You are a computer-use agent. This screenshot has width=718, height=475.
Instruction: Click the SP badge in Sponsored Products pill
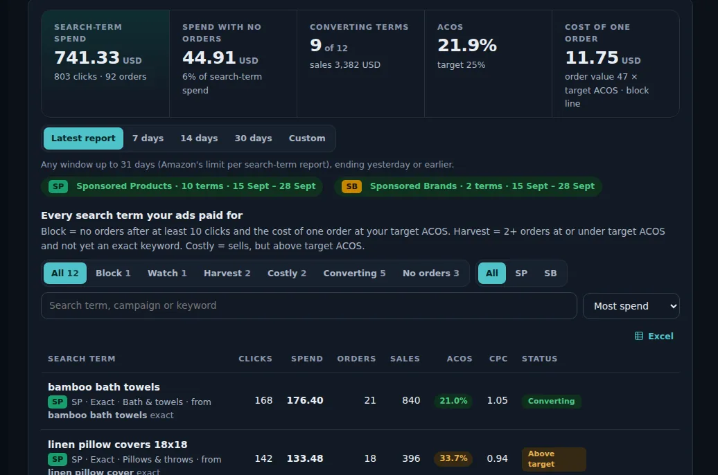pos(58,186)
